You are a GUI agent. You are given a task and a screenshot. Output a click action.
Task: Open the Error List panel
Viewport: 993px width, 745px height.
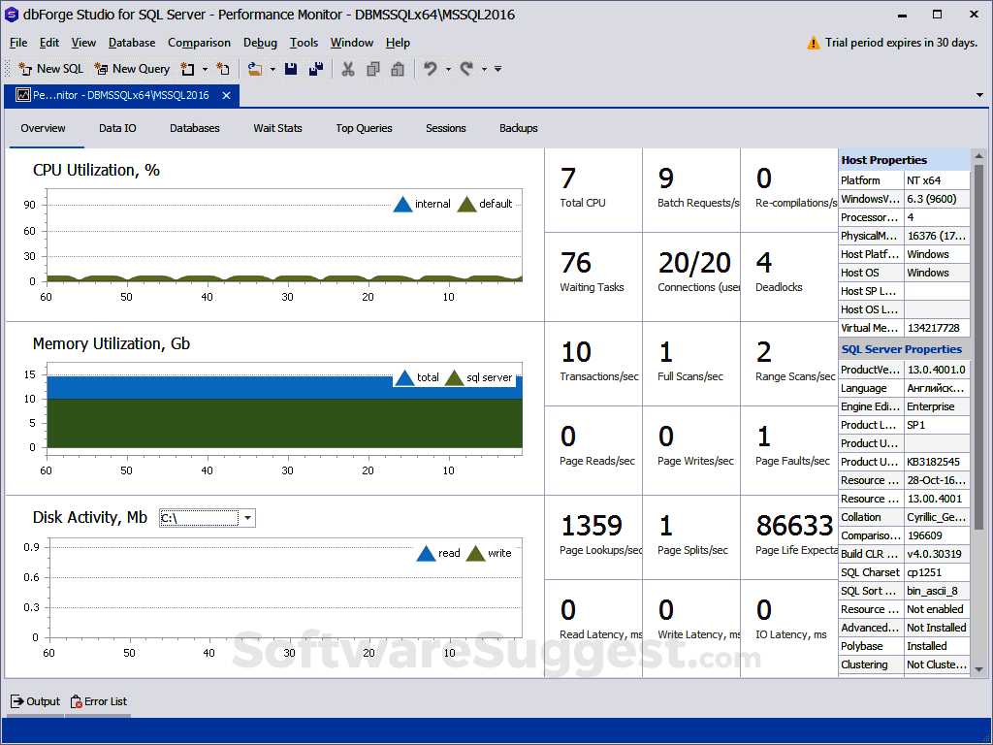click(97, 701)
